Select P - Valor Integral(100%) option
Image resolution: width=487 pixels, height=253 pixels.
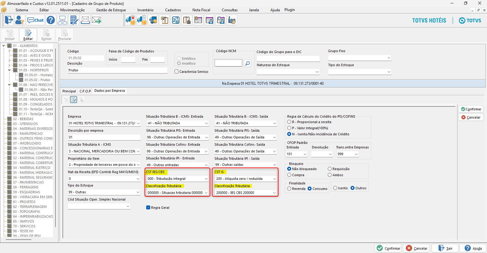click(289, 128)
